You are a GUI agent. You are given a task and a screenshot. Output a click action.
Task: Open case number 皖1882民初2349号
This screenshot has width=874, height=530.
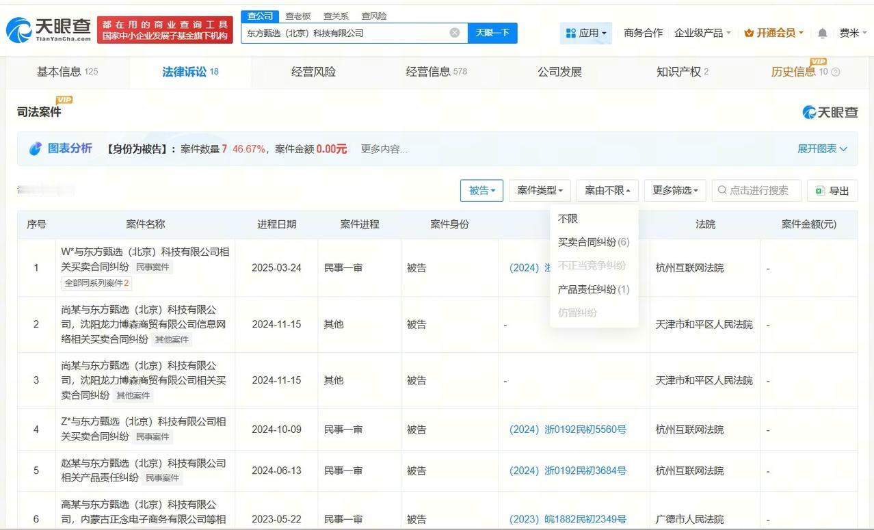[568, 519]
